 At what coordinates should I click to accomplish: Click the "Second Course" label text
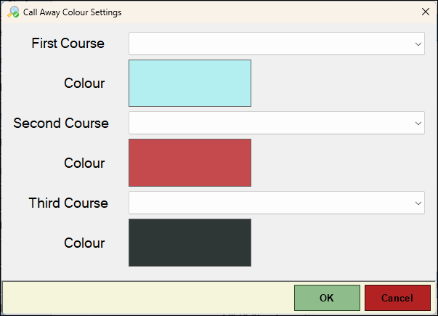pyautogui.click(x=61, y=123)
